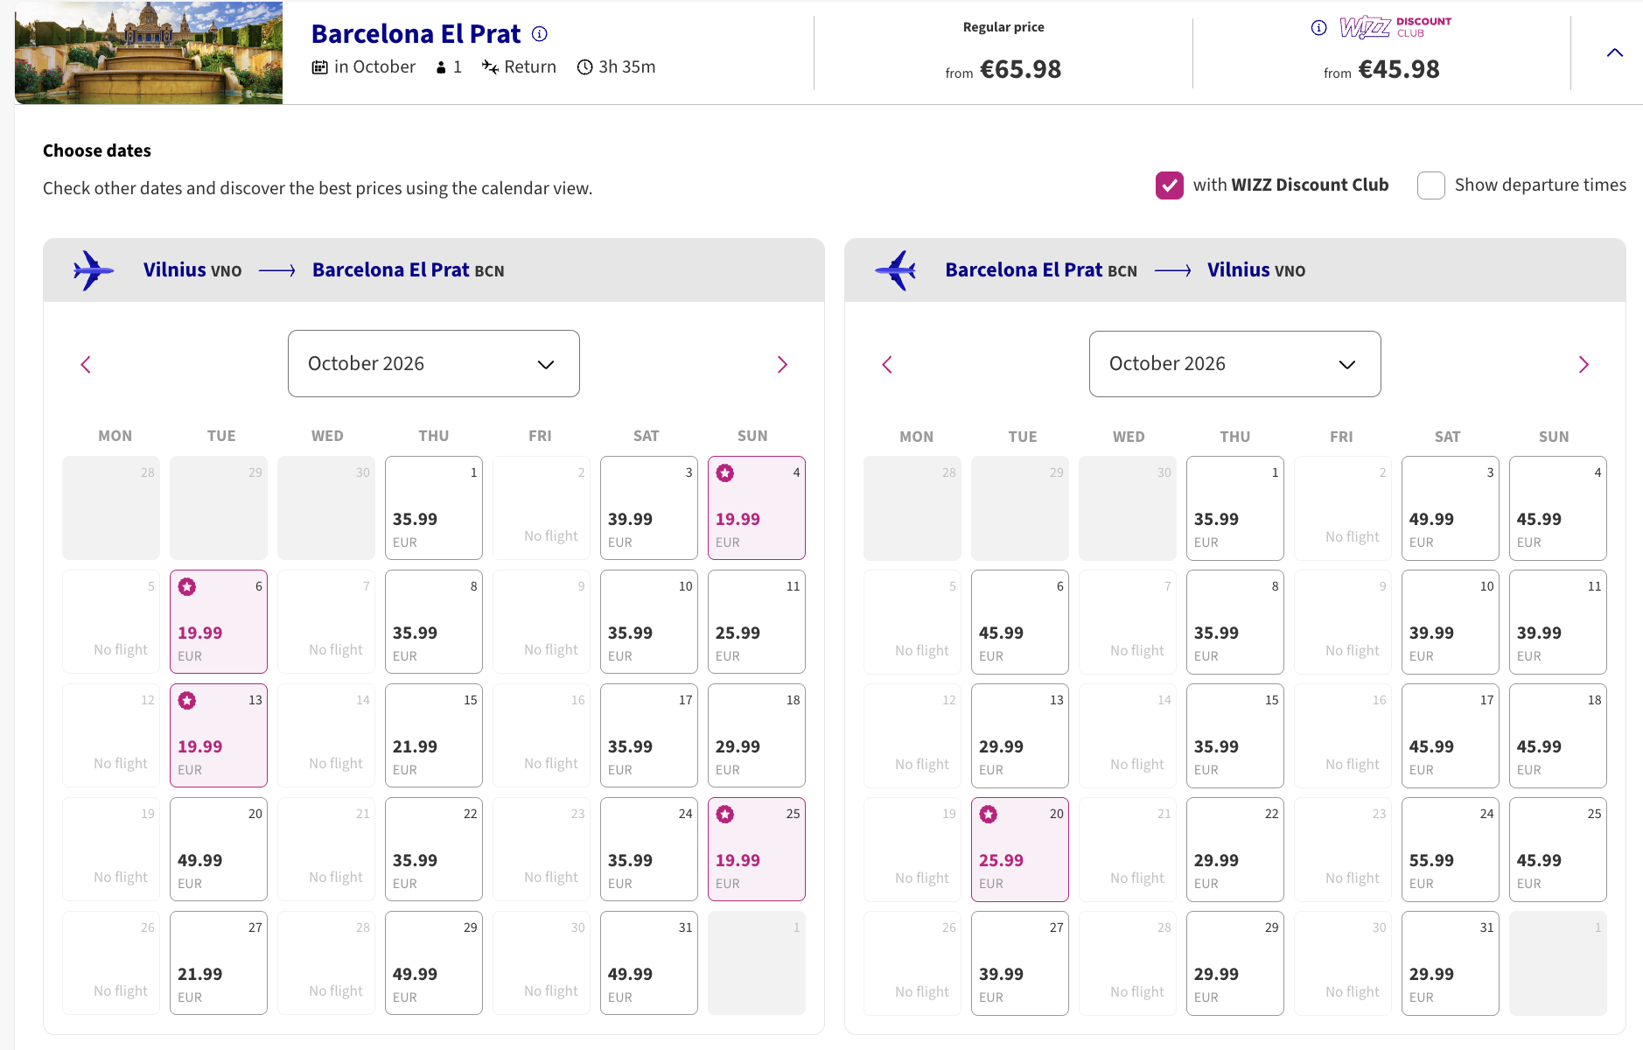Go to previous month in return calendar
1643x1050 pixels.
[887, 365]
